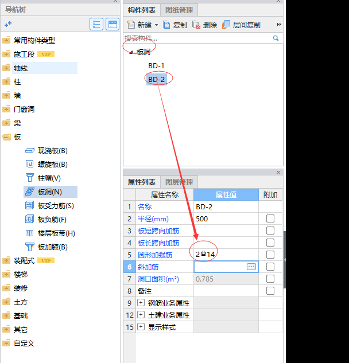This screenshot has height=363, width=349.
Task: Select BD-2 in component list
Action: (x=157, y=80)
